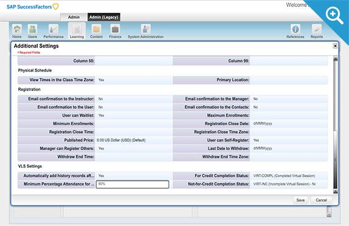
Task: Click scroll up arrow in dialog scrollbar
Action: [336, 59]
